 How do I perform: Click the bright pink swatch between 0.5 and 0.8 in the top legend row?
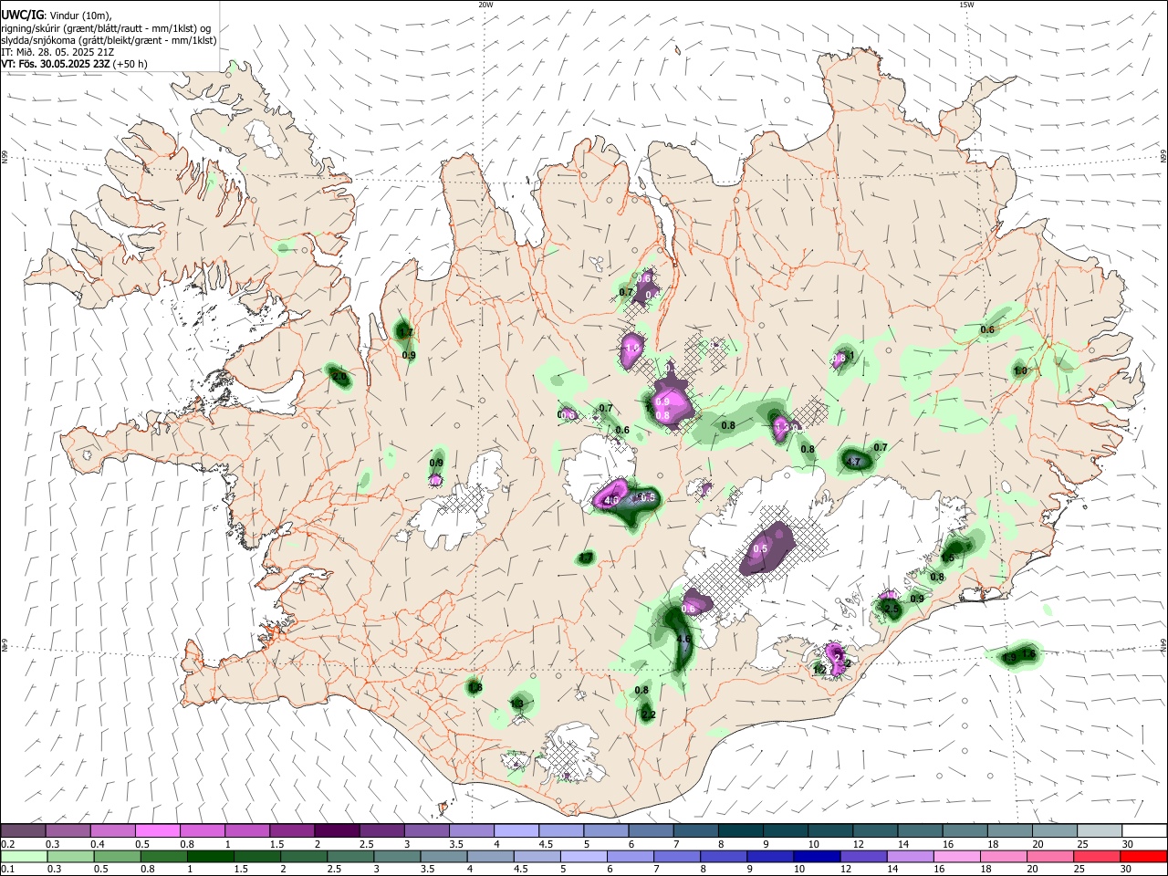(x=157, y=830)
